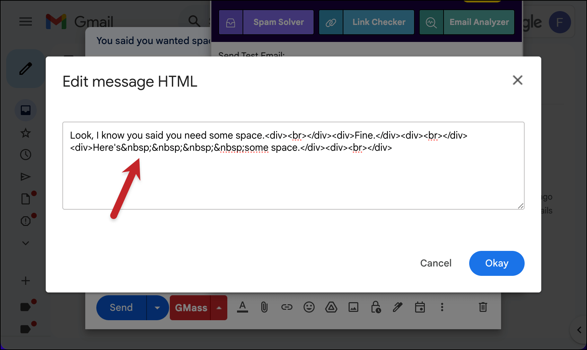Insert a photo with image icon
Image resolution: width=587 pixels, height=350 pixels.
coord(353,307)
